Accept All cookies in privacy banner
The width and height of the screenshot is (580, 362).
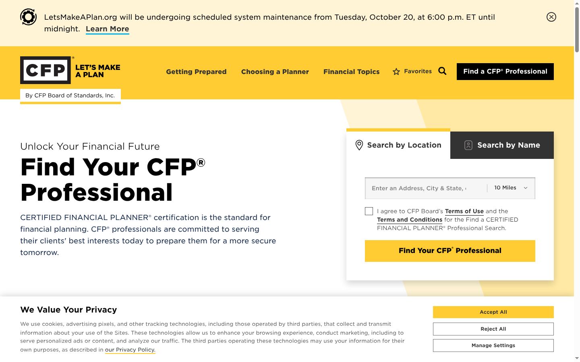[493, 312]
